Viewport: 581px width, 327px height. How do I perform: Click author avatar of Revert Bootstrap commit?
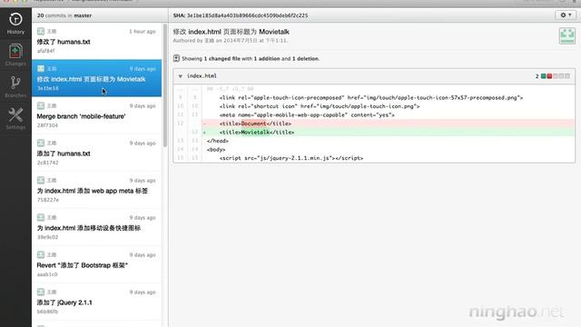click(x=41, y=254)
